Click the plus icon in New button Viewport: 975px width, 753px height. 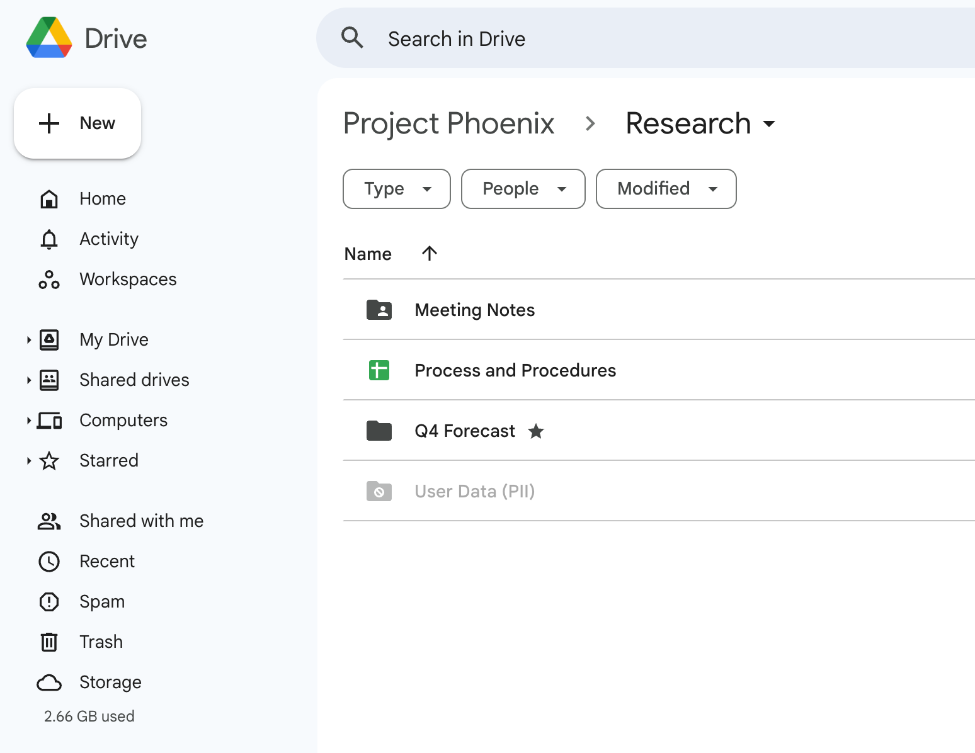pos(49,123)
